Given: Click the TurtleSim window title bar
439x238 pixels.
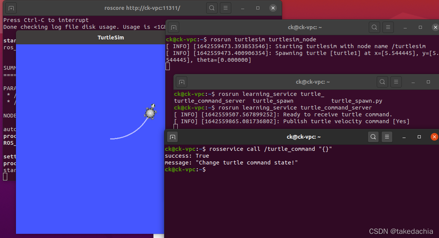Looking at the screenshot, I should pos(91,38).
